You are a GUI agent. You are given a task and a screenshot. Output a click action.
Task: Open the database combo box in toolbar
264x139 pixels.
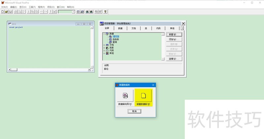point(67,12)
